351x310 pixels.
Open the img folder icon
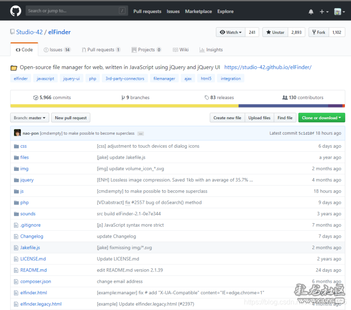(x=16, y=169)
